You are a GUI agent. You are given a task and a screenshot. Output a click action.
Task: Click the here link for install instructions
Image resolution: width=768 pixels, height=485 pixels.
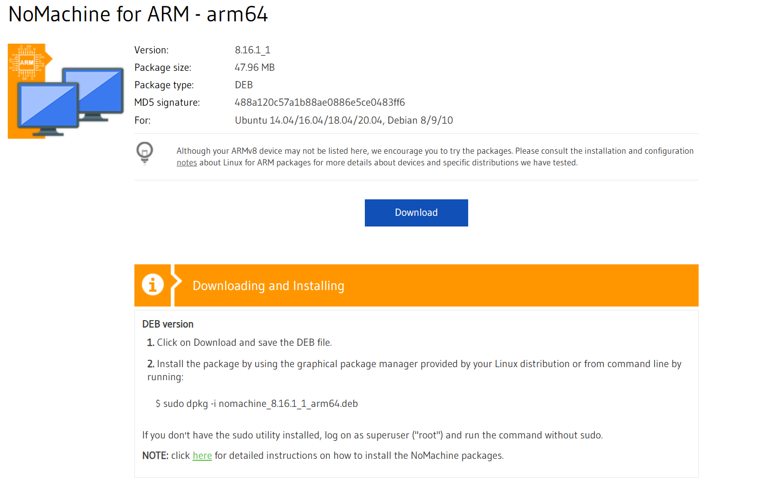pos(202,455)
